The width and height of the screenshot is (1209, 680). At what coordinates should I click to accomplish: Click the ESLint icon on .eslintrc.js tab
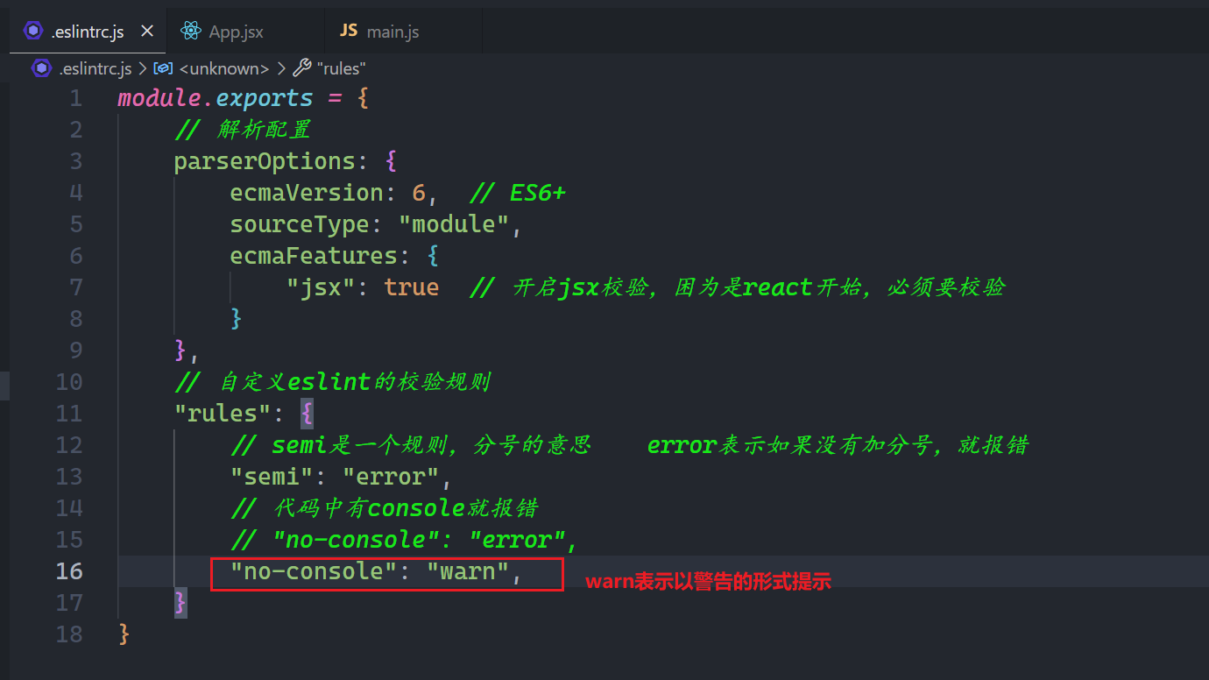33,32
